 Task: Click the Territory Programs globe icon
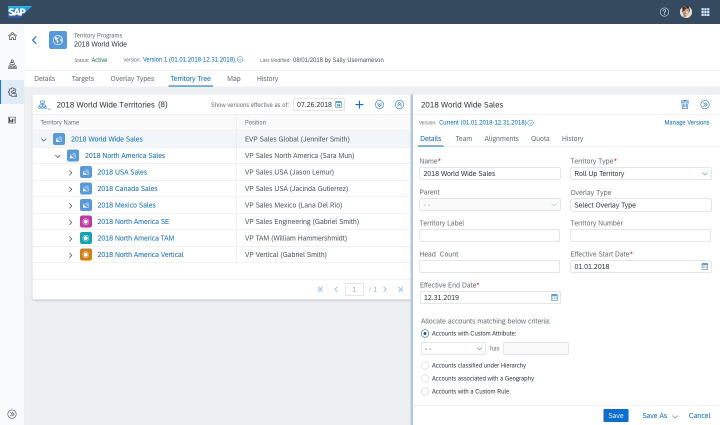58,40
